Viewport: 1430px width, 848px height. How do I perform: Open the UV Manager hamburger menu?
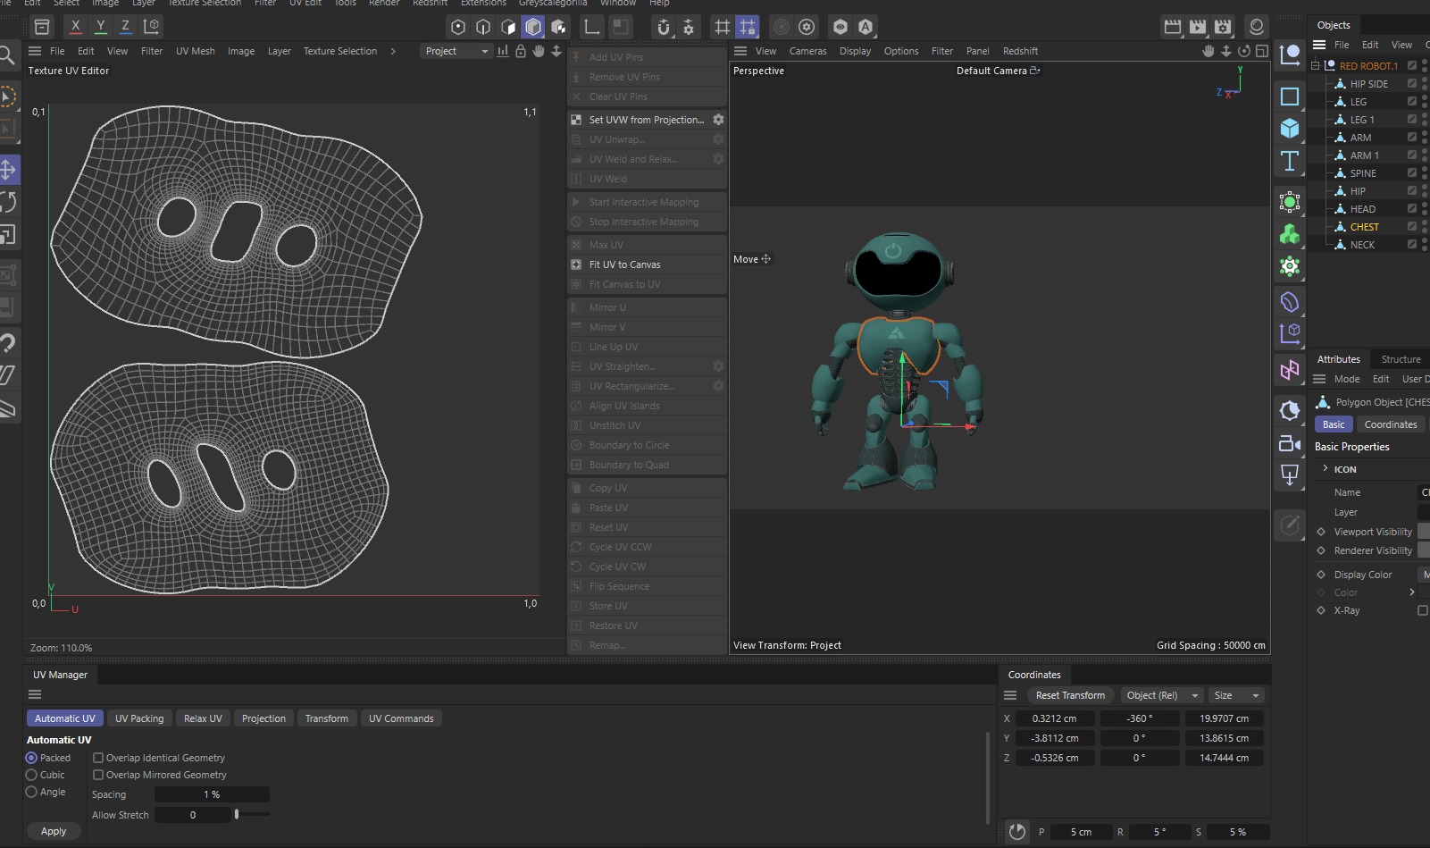coord(35,694)
